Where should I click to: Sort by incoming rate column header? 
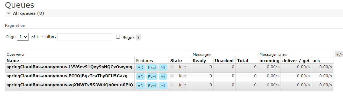pyautogui.click(x=269, y=61)
